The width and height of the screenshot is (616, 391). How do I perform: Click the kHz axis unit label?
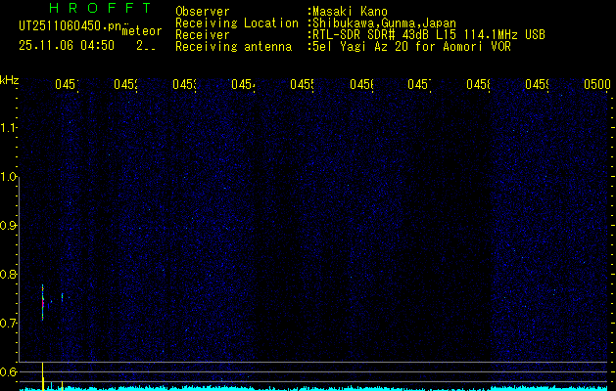9,80
